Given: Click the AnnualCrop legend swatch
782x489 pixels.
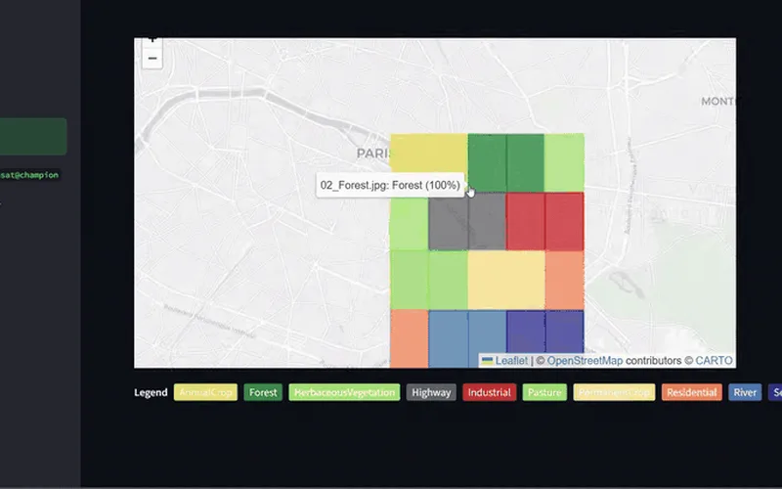Looking at the screenshot, I should (205, 392).
